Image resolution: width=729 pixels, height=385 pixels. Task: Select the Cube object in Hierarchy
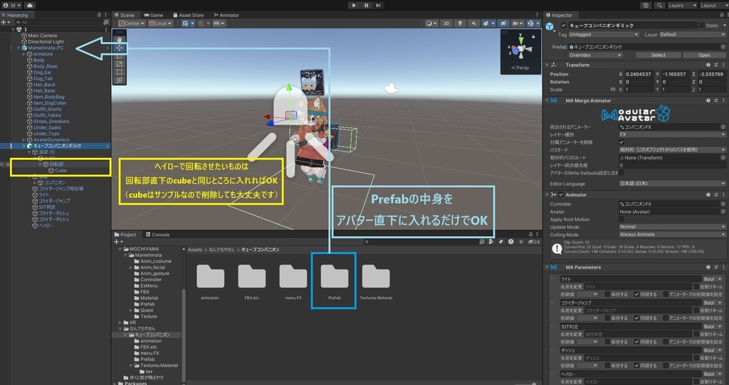61,171
